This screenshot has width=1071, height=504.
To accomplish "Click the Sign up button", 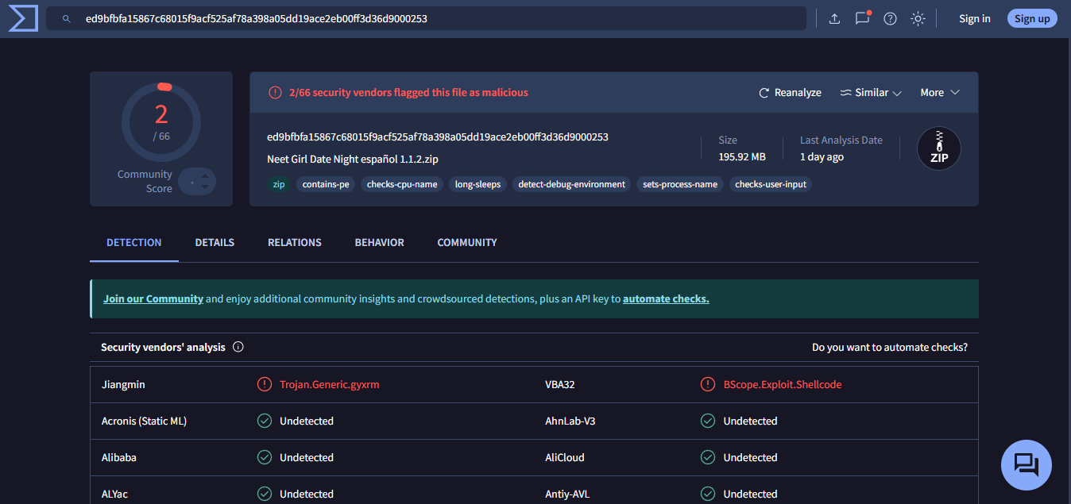I will [1032, 18].
